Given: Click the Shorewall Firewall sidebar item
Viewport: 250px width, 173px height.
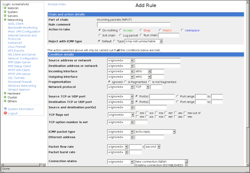Looking at the screenshot, I should (20, 82).
